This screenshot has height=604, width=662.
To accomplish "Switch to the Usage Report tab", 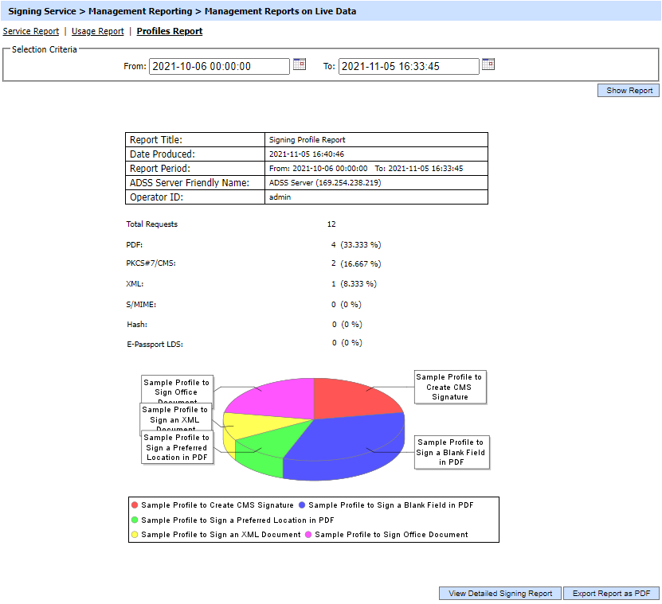I will [x=97, y=31].
